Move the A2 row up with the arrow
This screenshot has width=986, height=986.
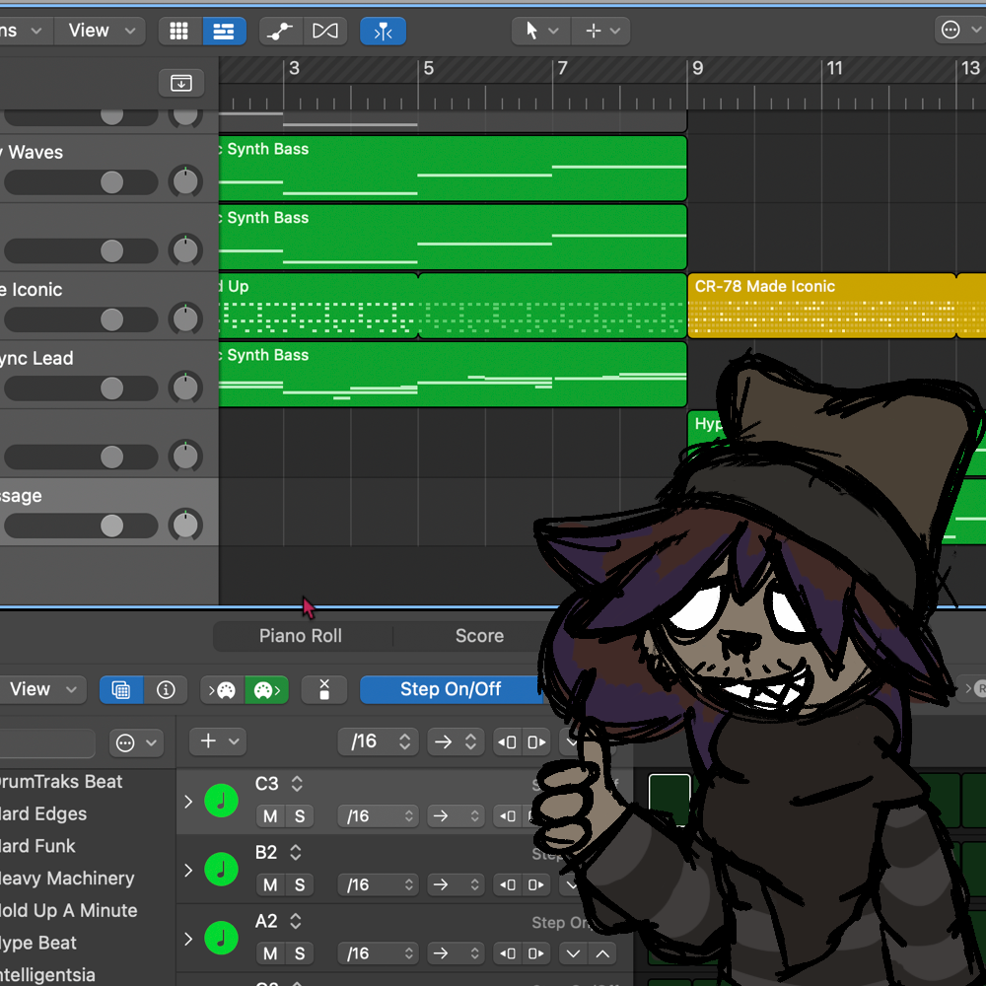pyautogui.click(x=602, y=953)
